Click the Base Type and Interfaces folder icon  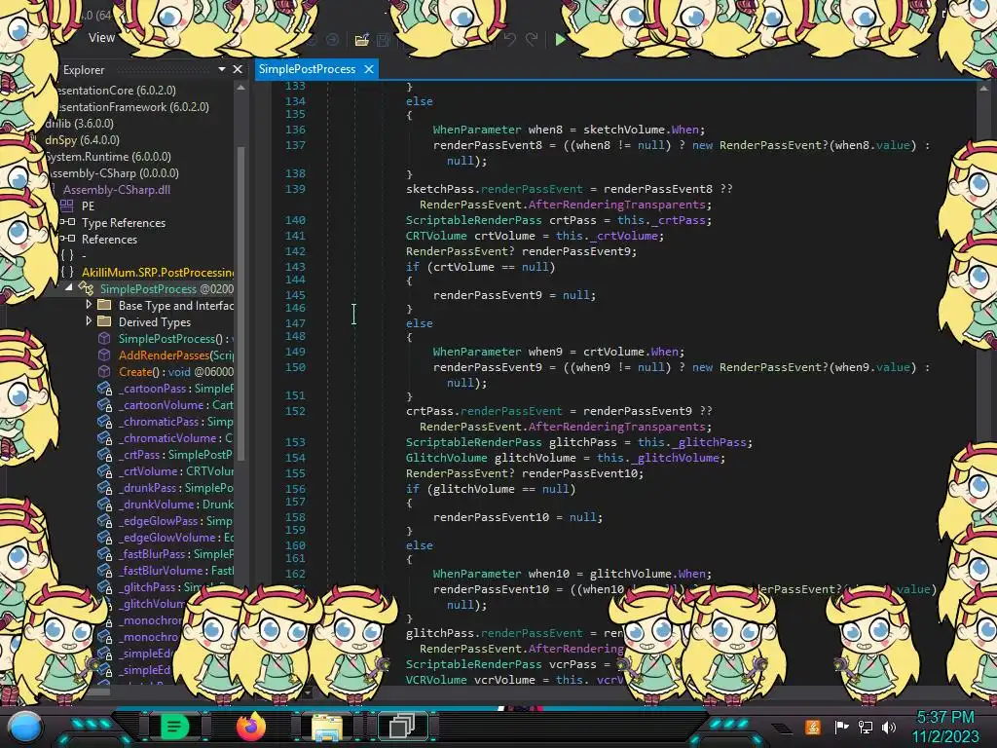(104, 305)
